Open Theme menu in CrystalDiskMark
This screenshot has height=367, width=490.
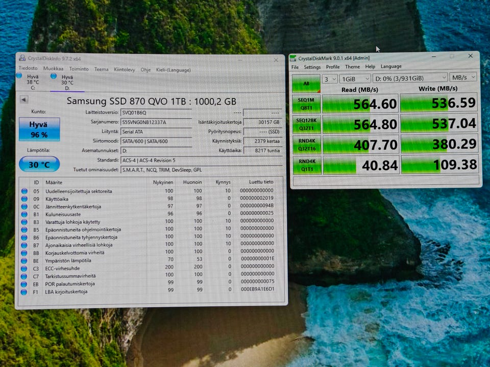352,67
